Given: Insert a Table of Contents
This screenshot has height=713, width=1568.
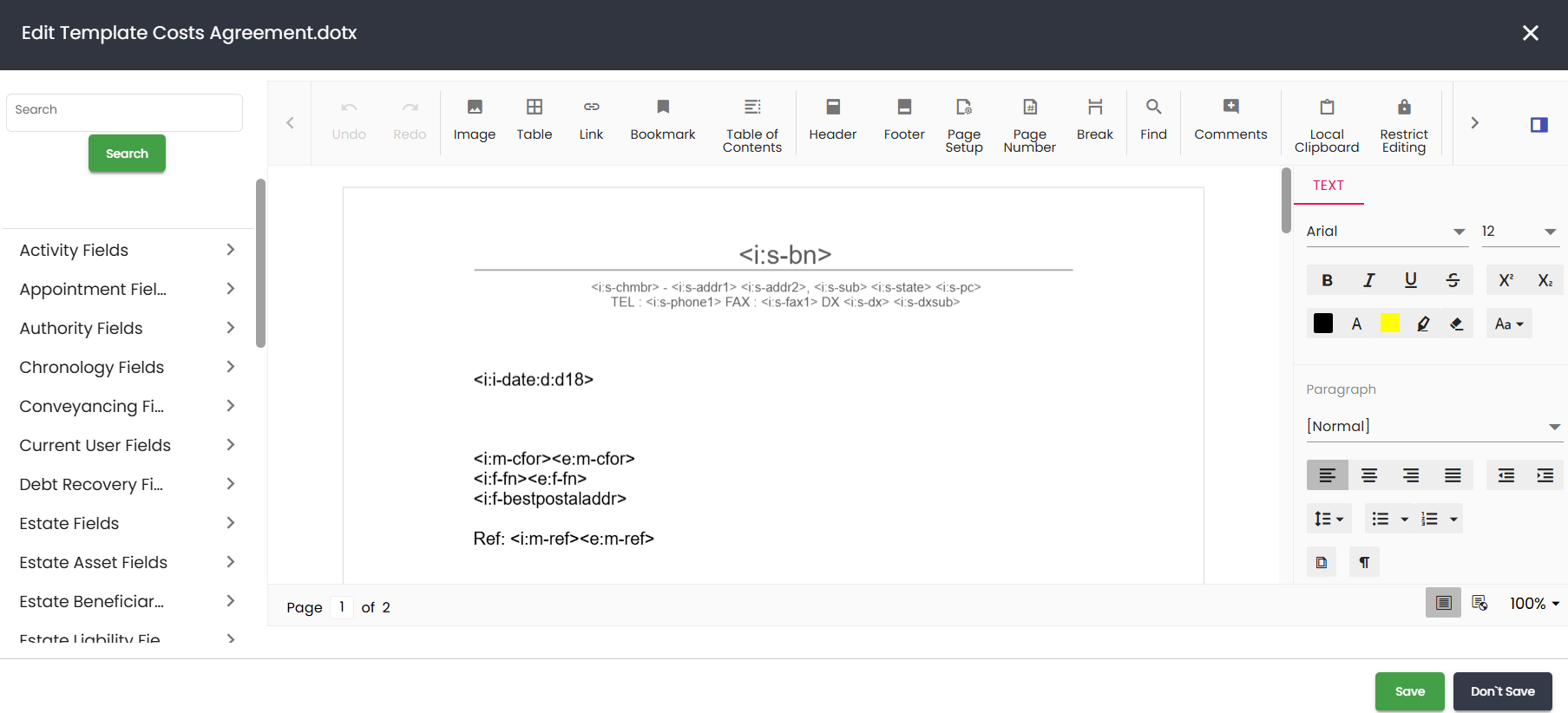Looking at the screenshot, I should (x=752, y=126).
